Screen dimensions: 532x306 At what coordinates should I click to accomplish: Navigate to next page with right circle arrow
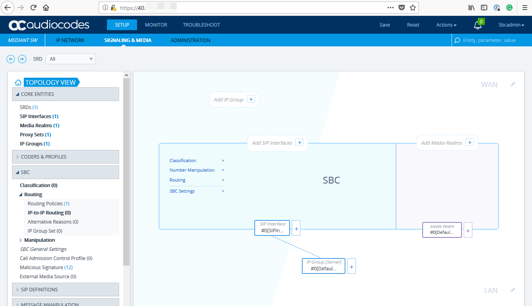[22, 59]
